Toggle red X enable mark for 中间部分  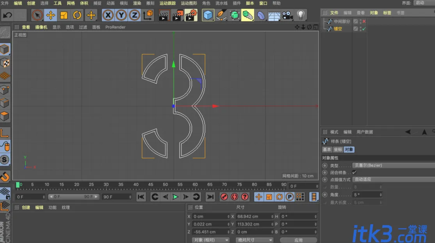(364, 21)
